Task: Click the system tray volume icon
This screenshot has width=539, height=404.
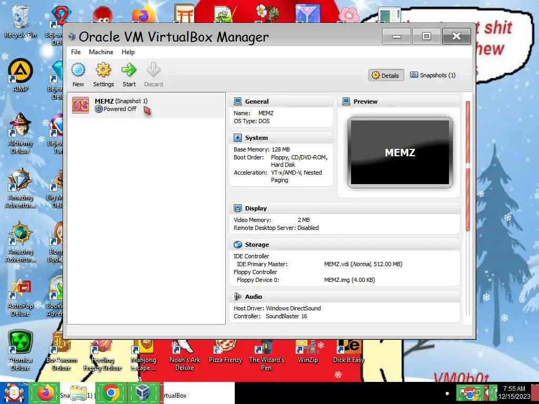Action: coord(488,392)
